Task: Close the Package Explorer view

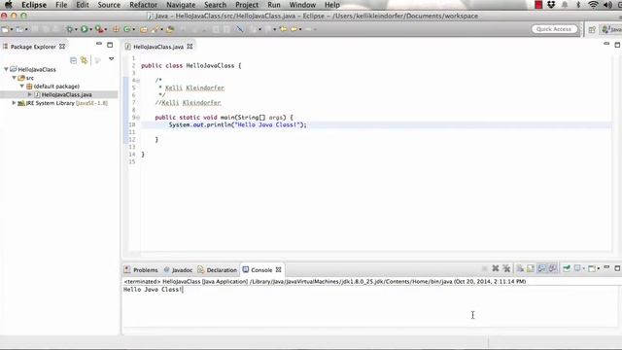Action: point(62,47)
